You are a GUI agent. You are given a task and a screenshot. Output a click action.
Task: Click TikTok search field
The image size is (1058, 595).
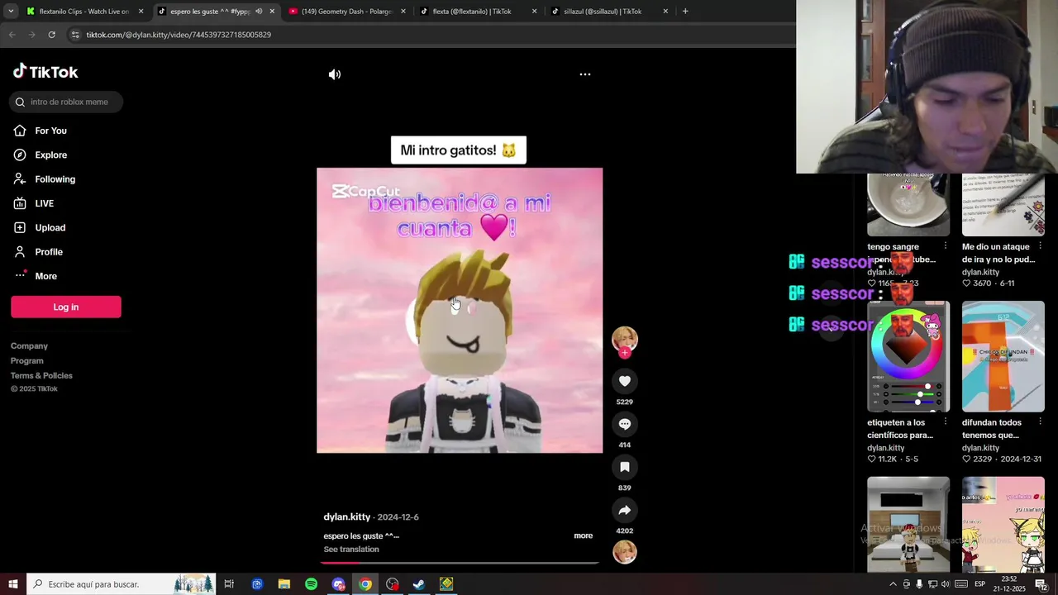pyautogui.click(x=66, y=102)
